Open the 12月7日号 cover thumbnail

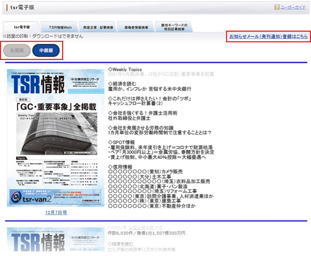(55, 138)
